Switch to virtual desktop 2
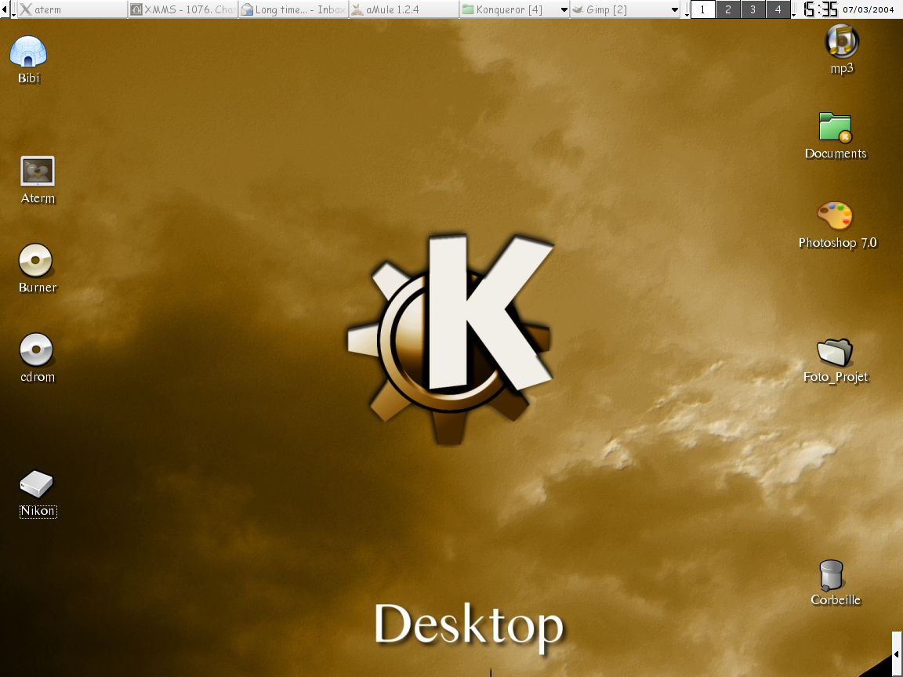 [x=728, y=9]
